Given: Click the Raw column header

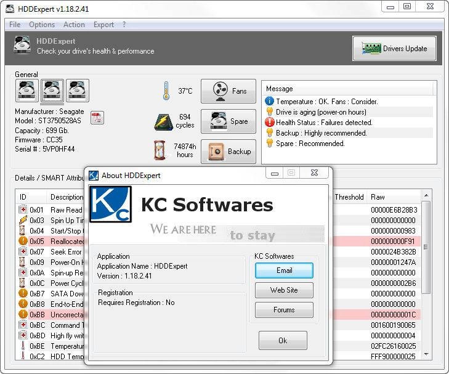Looking at the screenshot, I should [x=394, y=197].
